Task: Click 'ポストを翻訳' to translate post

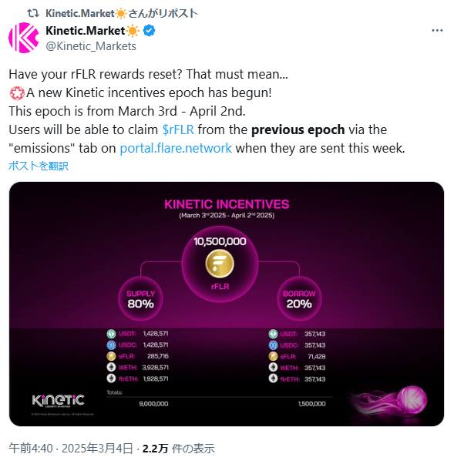Action: pos(39,166)
